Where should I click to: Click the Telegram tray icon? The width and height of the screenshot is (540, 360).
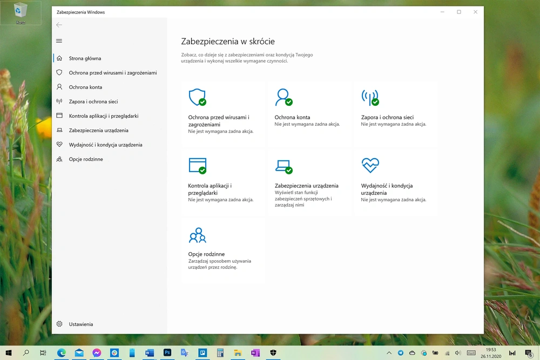point(401,353)
